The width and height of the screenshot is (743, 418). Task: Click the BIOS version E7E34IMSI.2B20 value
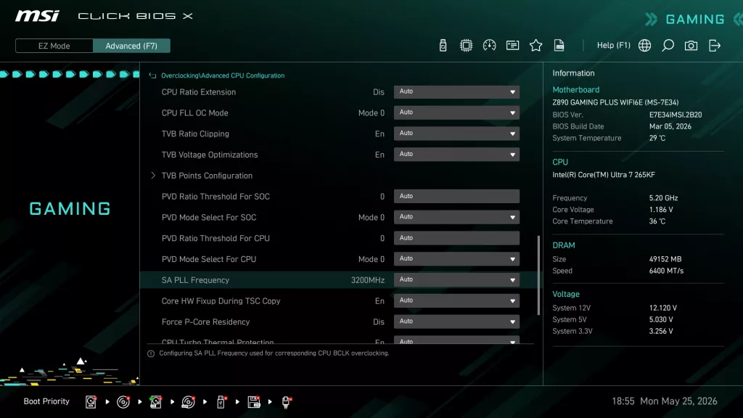coord(676,115)
